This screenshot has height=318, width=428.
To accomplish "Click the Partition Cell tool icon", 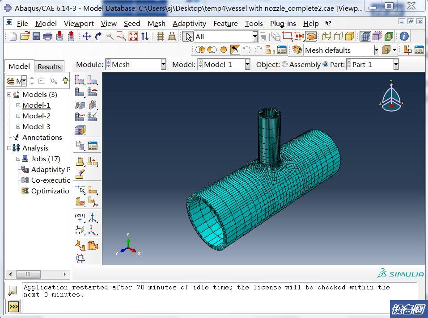I will coord(80,202).
